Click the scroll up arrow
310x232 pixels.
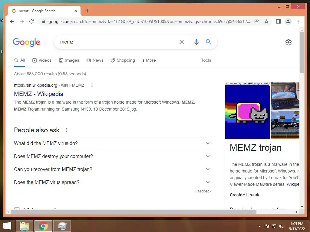pyautogui.click(x=302, y=30)
